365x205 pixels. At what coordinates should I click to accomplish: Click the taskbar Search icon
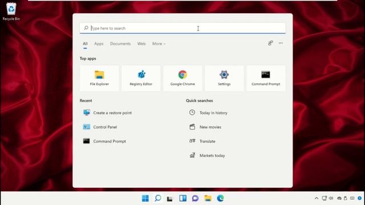158,198
